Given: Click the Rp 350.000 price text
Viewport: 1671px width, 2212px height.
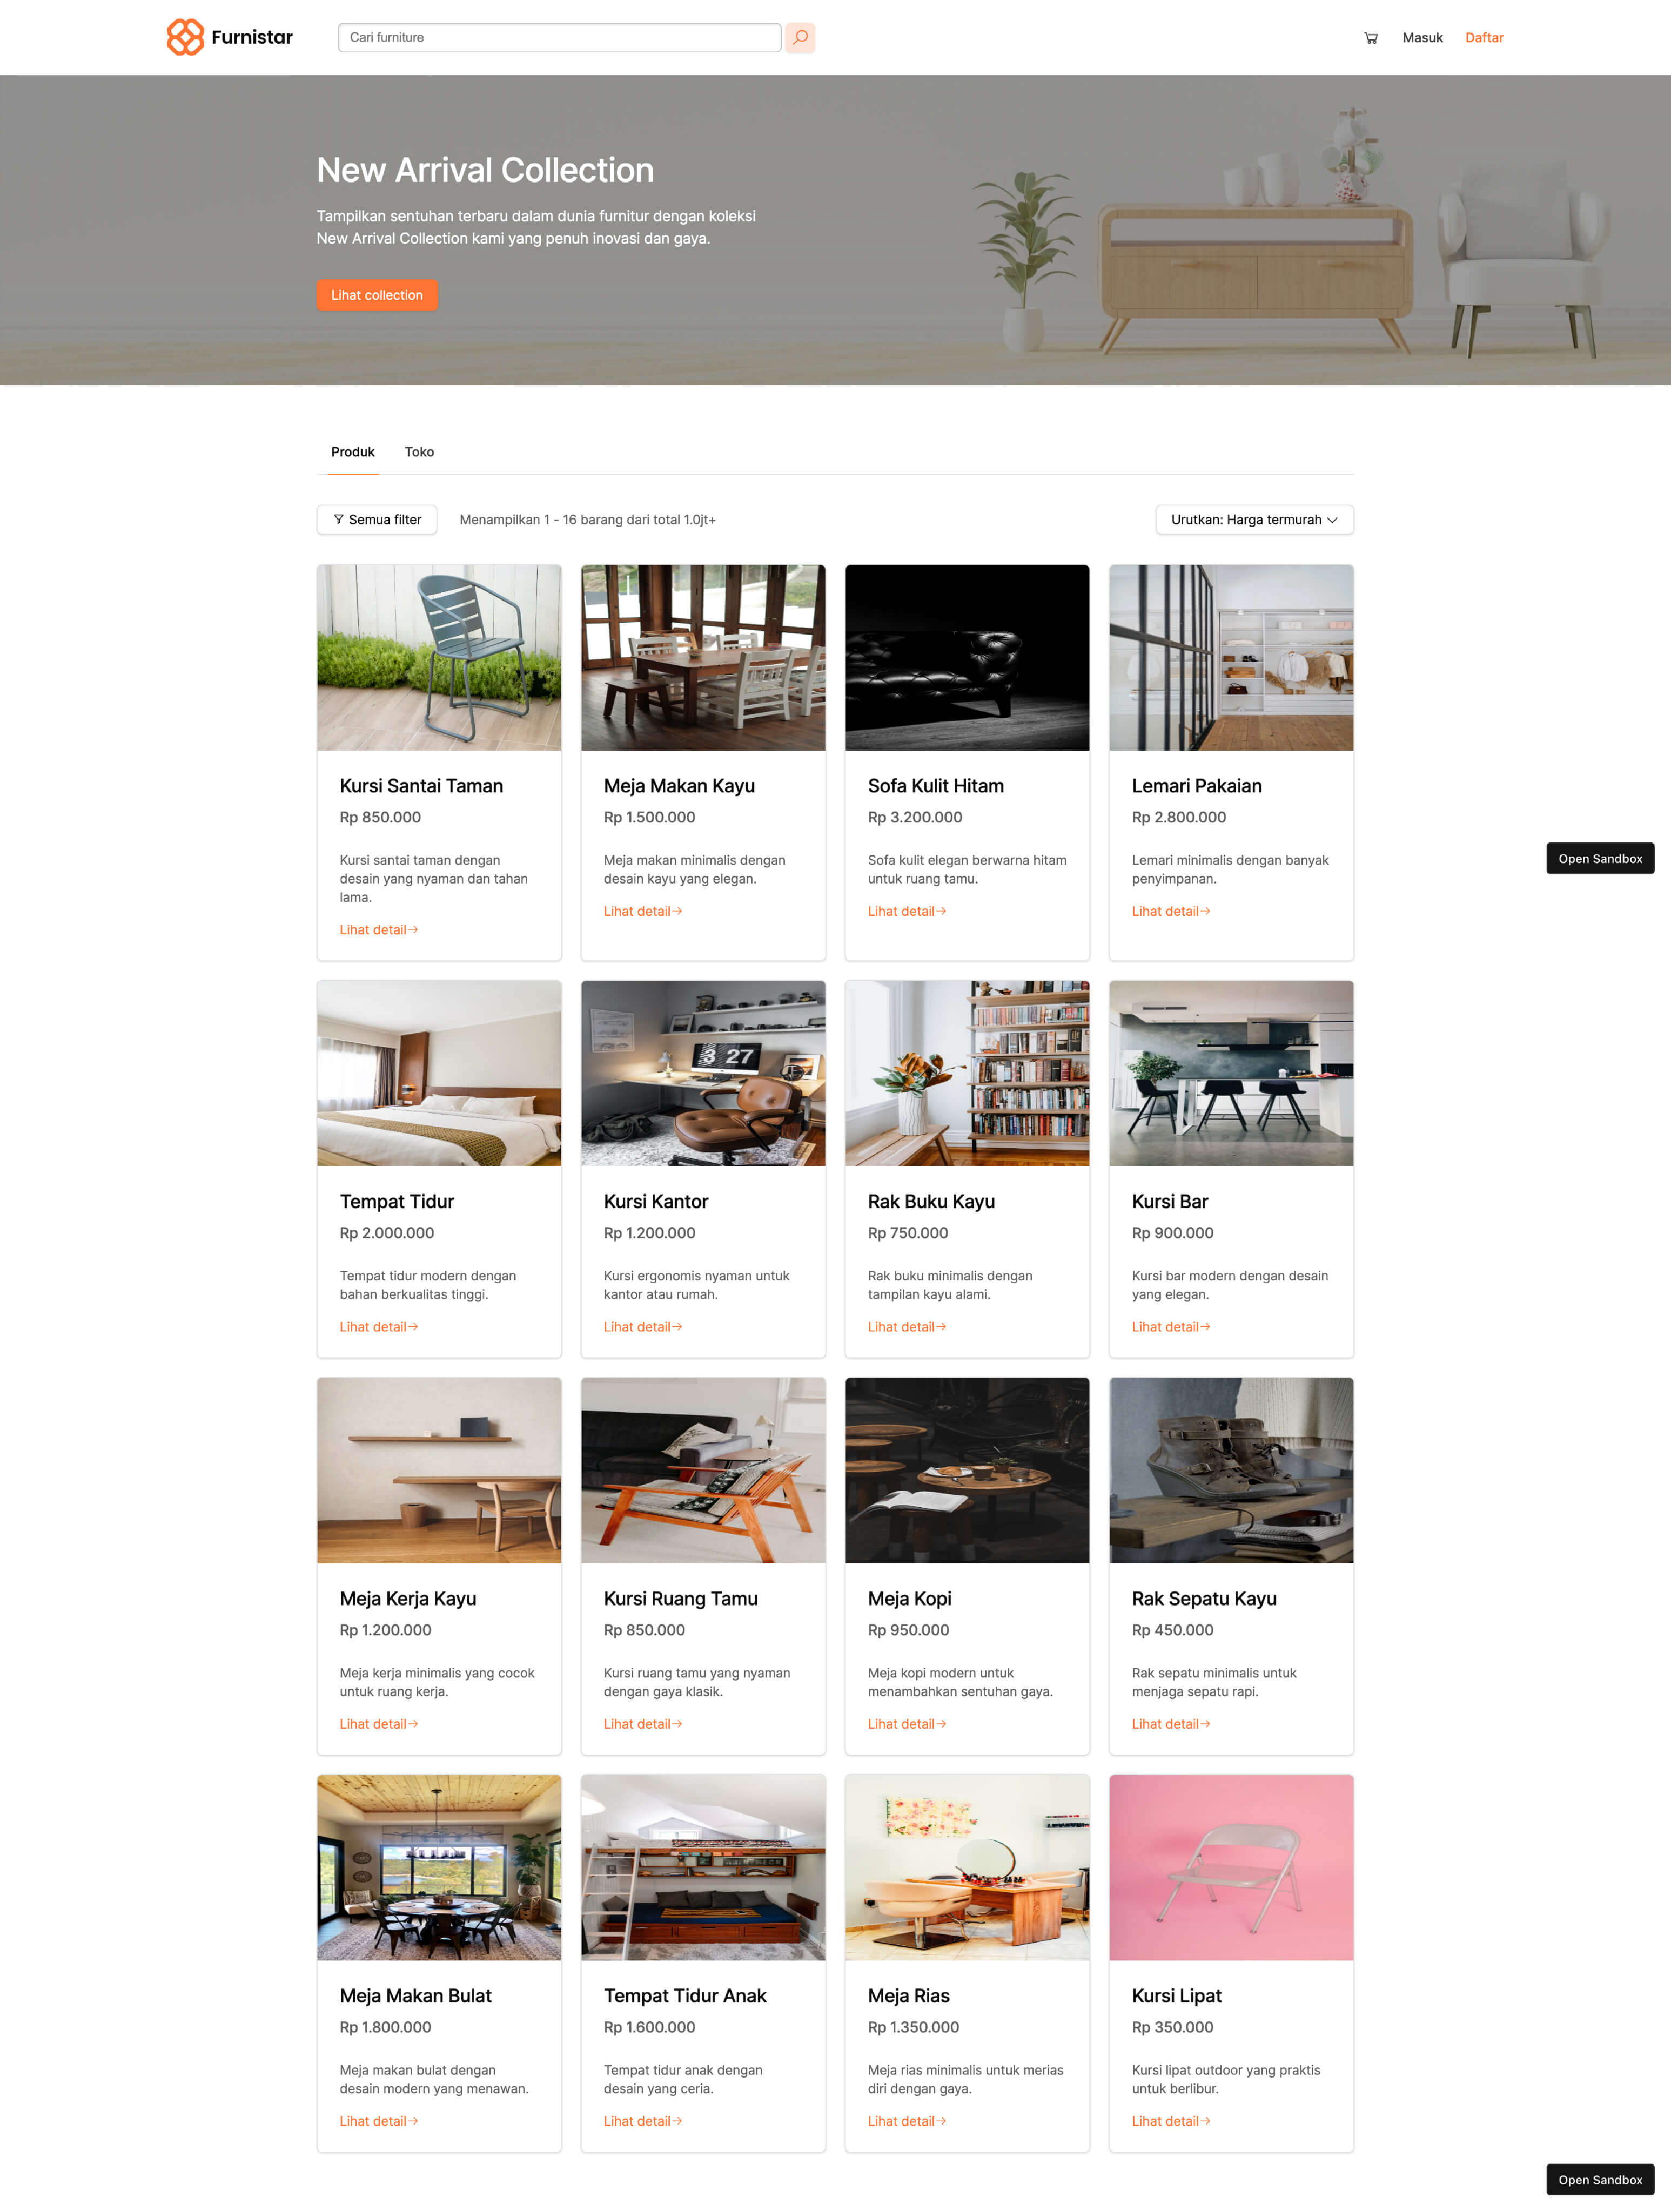Looking at the screenshot, I should pyautogui.click(x=1173, y=2027).
